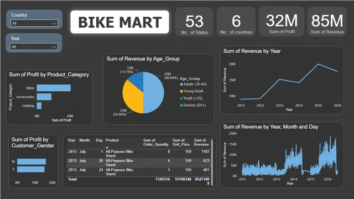Sort the table by Day column header
Viewport: 354px width, 199px height.
(99, 140)
